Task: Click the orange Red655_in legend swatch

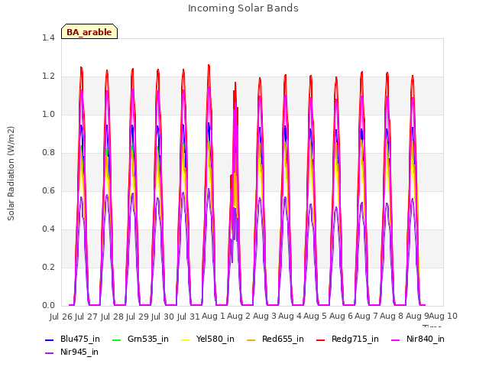Action: (x=251, y=339)
